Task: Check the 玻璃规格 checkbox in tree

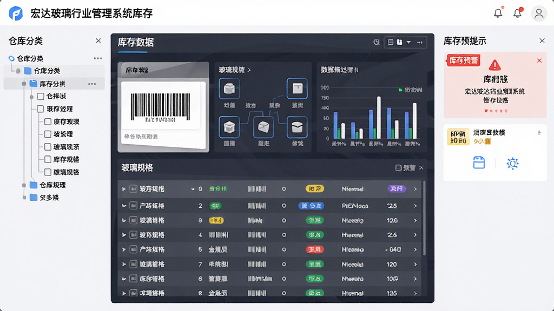Action: click(48, 172)
